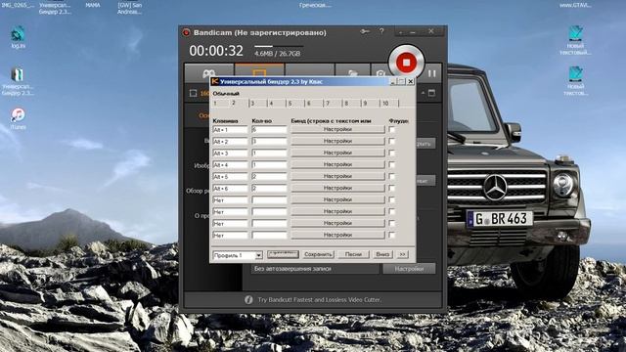The height and width of the screenshot is (352, 626).
Task: Open Настройки for the Alt+3 bind
Action: (x=337, y=153)
